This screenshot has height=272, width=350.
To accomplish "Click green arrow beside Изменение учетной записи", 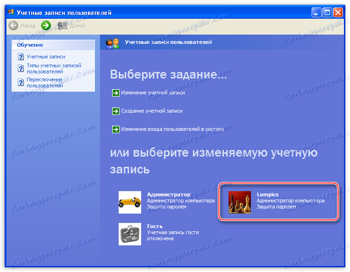I will pyautogui.click(x=115, y=93).
